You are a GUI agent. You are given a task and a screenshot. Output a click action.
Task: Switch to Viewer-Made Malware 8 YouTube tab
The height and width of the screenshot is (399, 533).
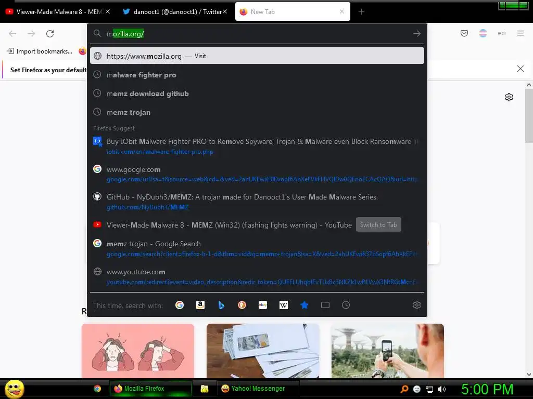(x=54, y=11)
